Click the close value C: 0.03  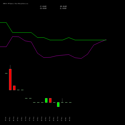43,6
